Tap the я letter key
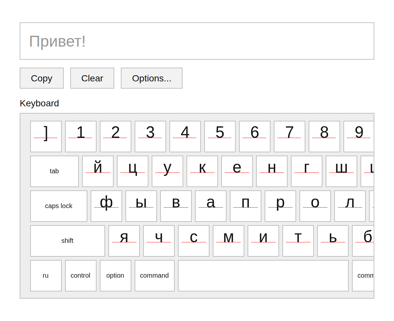Viewport: 394px width, 321px height. pos(124,241)
